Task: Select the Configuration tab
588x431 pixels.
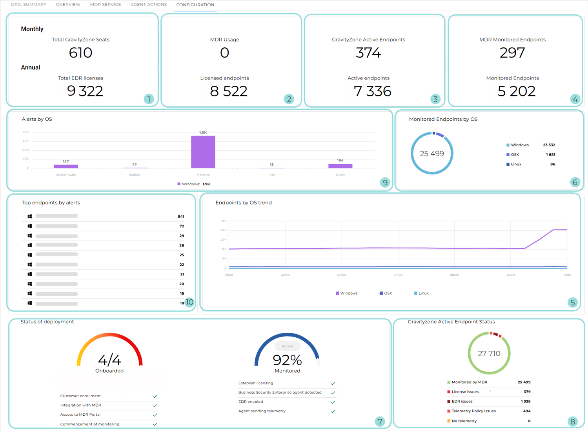Action: click(x=195, y=5)
